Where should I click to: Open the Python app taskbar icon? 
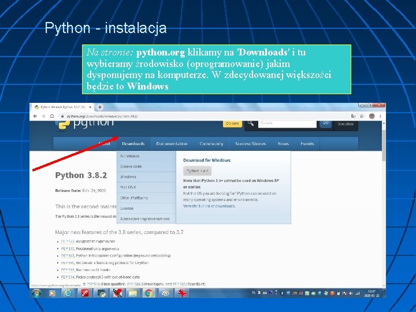(101, 293)
